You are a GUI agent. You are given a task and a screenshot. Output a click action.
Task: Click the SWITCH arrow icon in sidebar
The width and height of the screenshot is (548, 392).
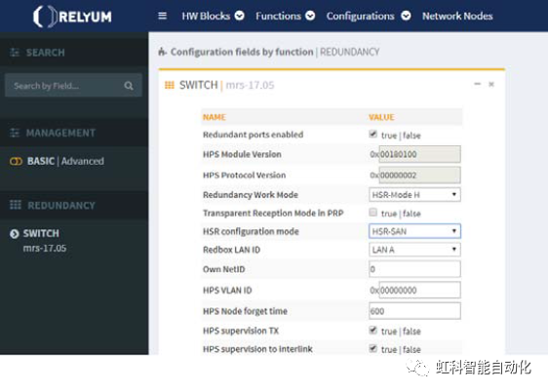[x=15, y=233]
